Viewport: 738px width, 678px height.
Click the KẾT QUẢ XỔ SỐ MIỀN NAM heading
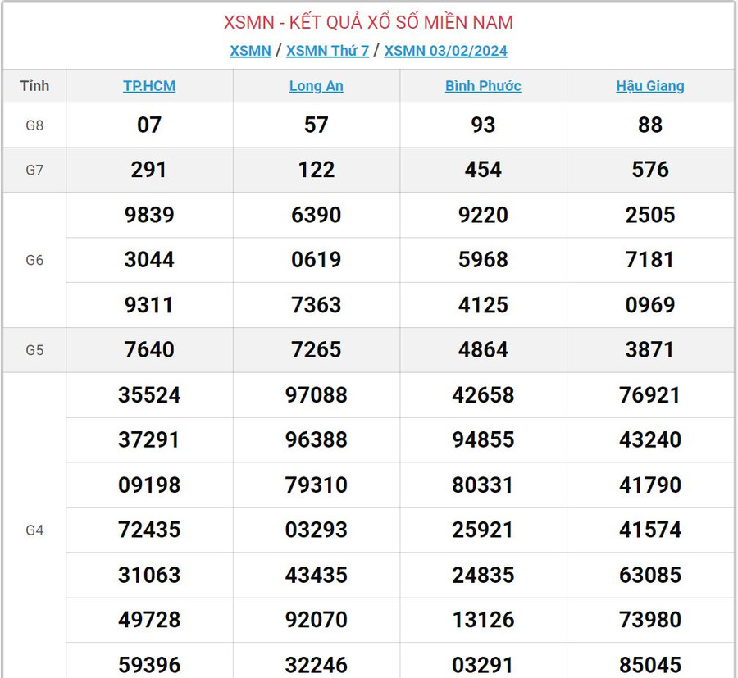coord(368,22)
